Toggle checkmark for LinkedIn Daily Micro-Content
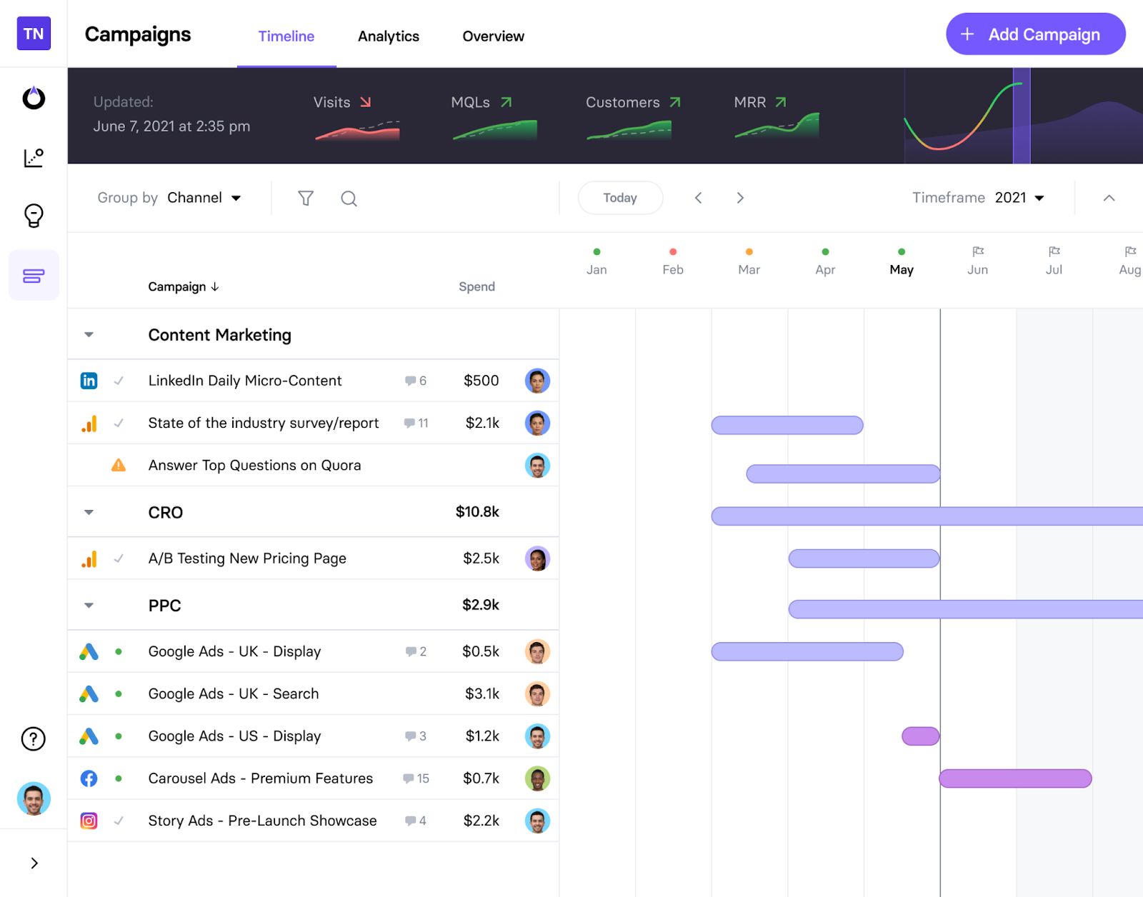The image size is (1143, 897). click(119, 381)
